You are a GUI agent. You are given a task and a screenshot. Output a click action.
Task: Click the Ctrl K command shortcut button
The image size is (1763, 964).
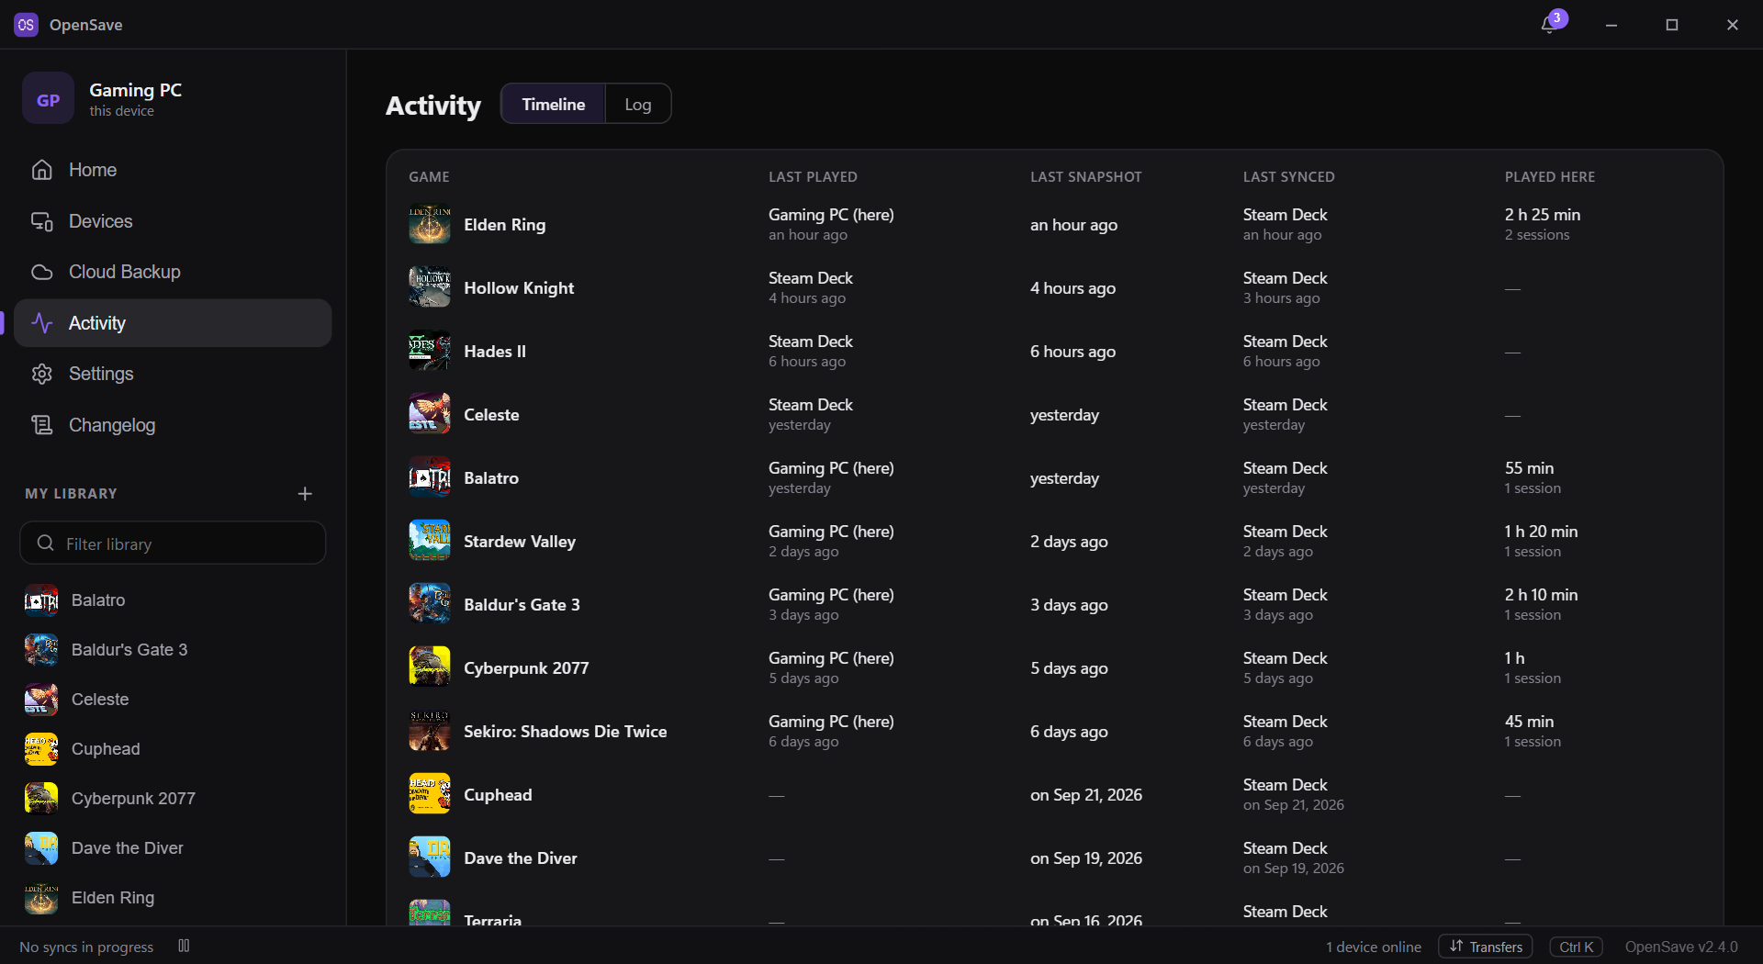point(1576,947)
